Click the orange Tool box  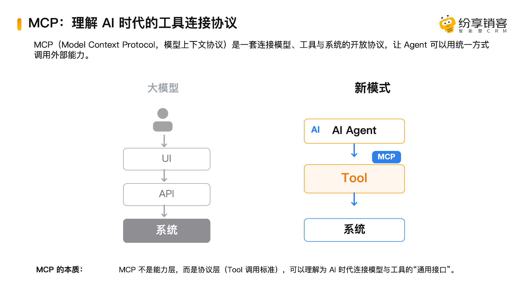click(354, 179)
